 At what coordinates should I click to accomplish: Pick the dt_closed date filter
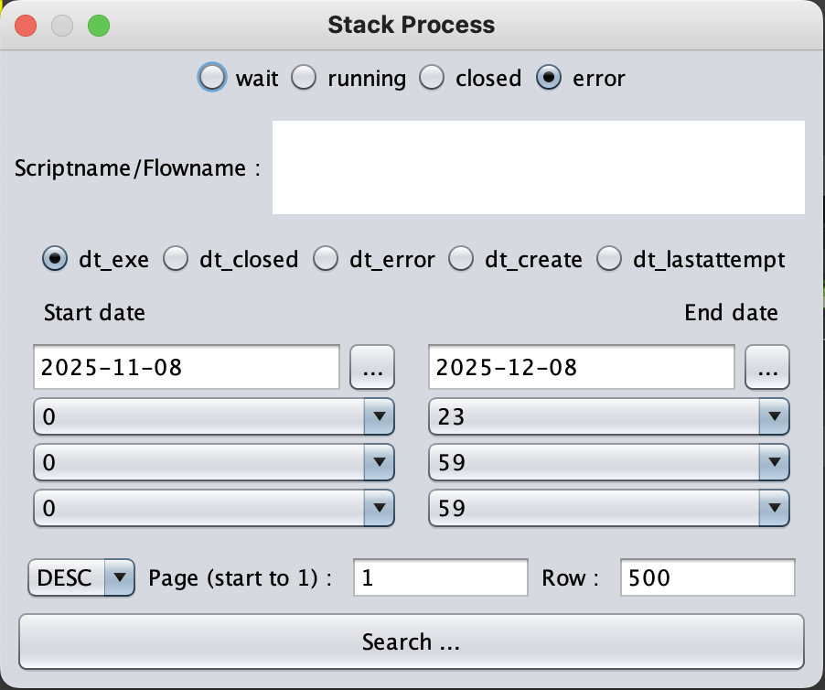click(x=176, y=259)
